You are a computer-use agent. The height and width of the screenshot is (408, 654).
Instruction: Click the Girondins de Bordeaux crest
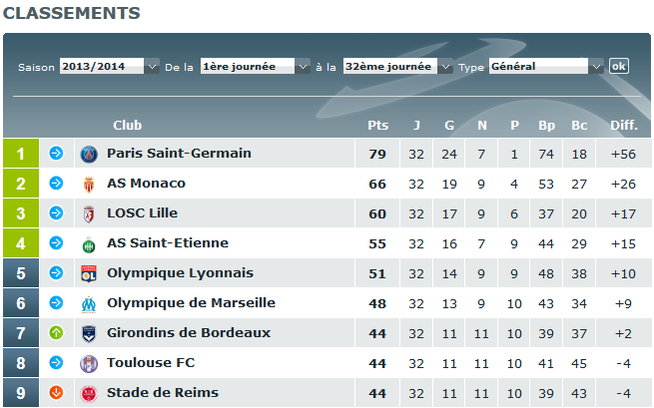(90, 333)
